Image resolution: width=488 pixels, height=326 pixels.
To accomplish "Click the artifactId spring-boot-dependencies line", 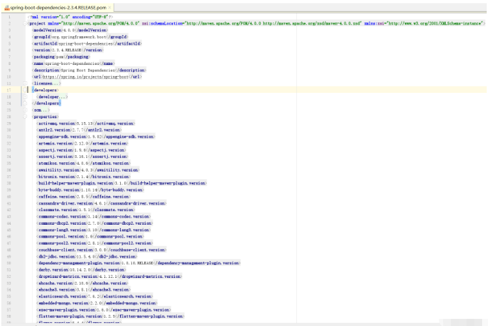I will (87, 44).
